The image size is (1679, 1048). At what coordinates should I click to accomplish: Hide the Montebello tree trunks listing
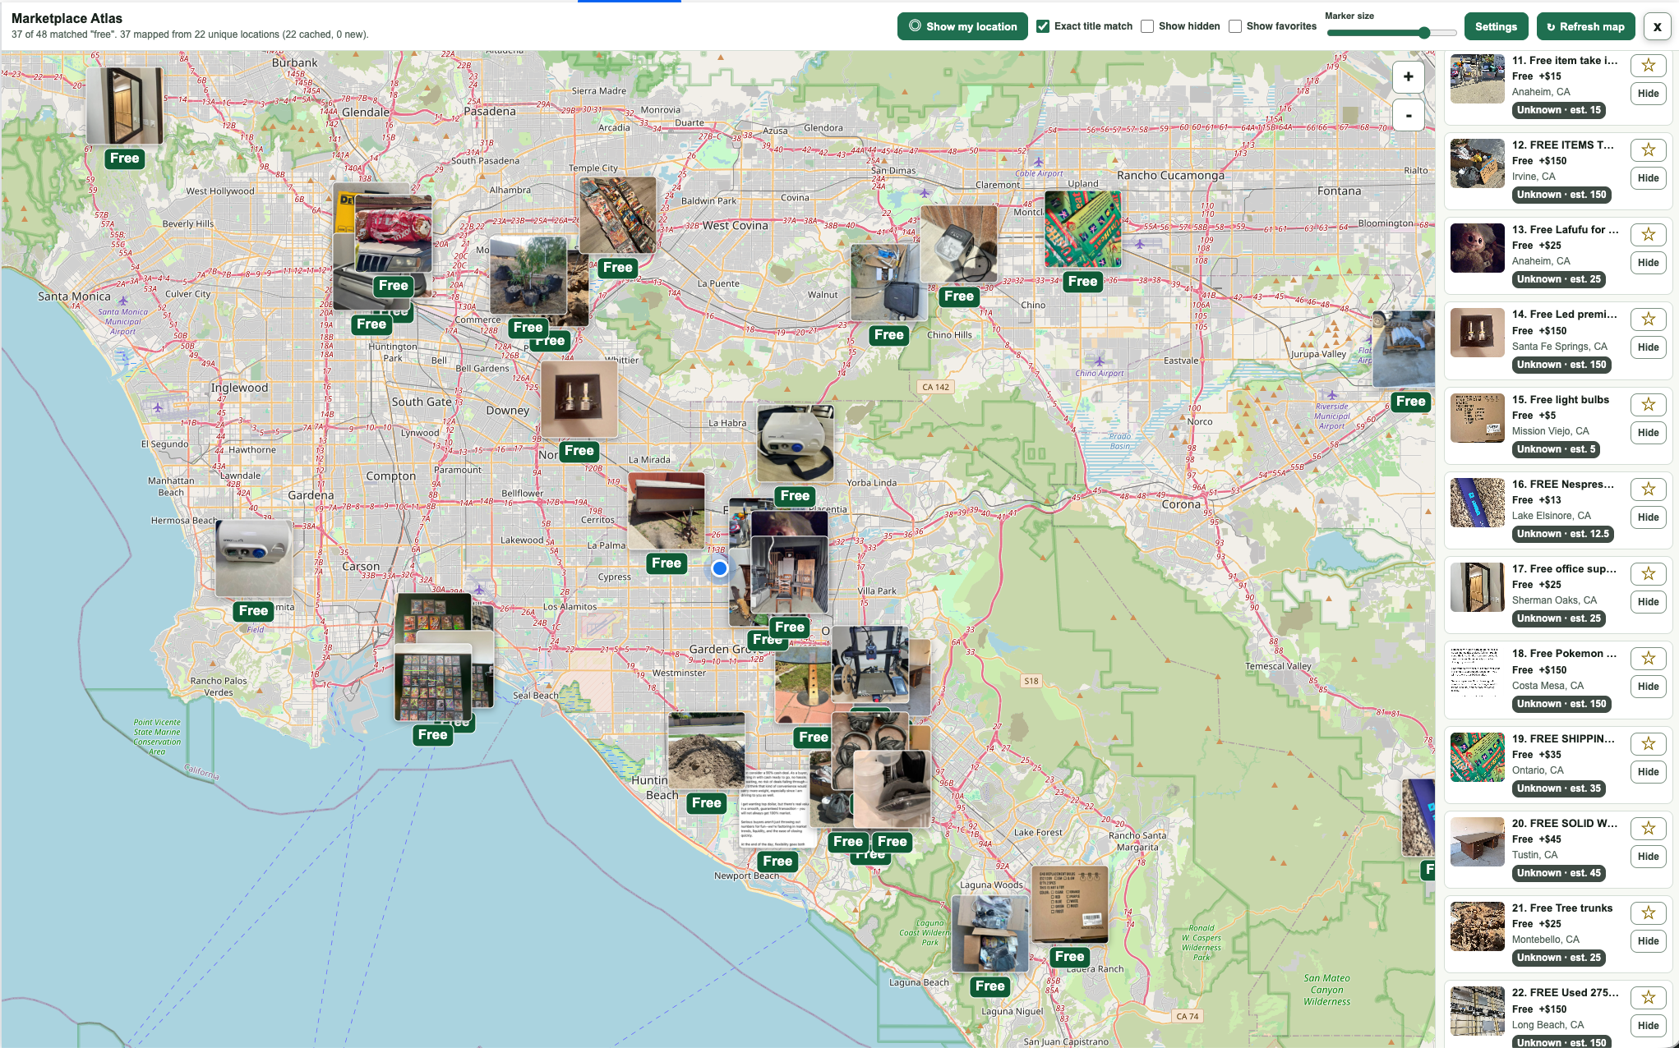point(1648,941)
